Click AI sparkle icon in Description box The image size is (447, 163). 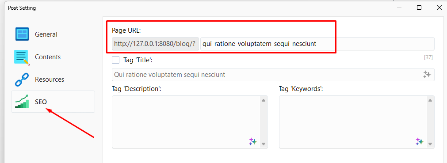point(253,142)
